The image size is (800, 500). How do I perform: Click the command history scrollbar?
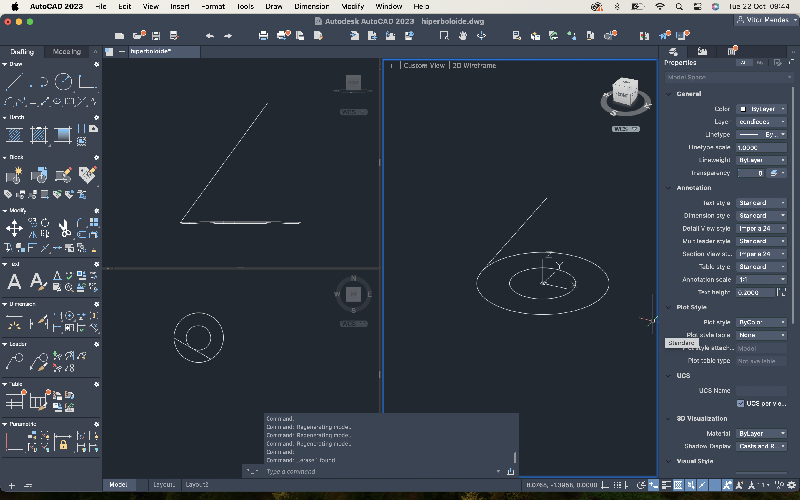(x=515, y=457)
